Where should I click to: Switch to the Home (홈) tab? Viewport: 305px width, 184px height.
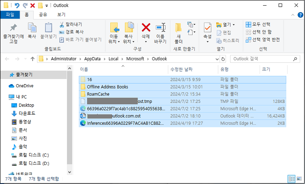(27, 14)
